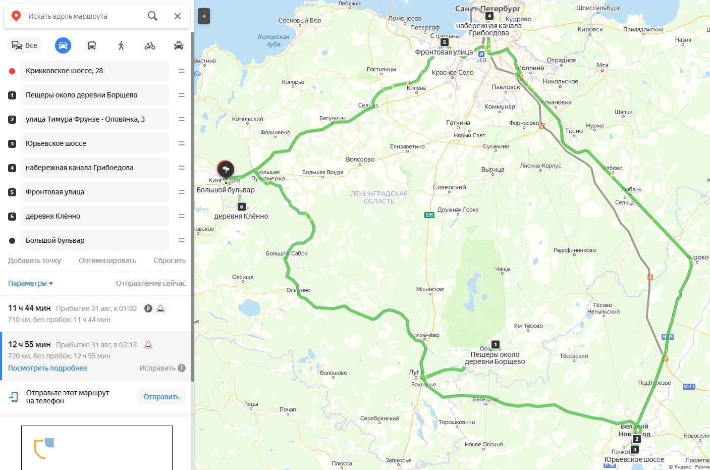The height and width of the screenshot is (470, 710).
Task: Select the 11 ч 44 мин route option
Action: (x=96, y=314)
